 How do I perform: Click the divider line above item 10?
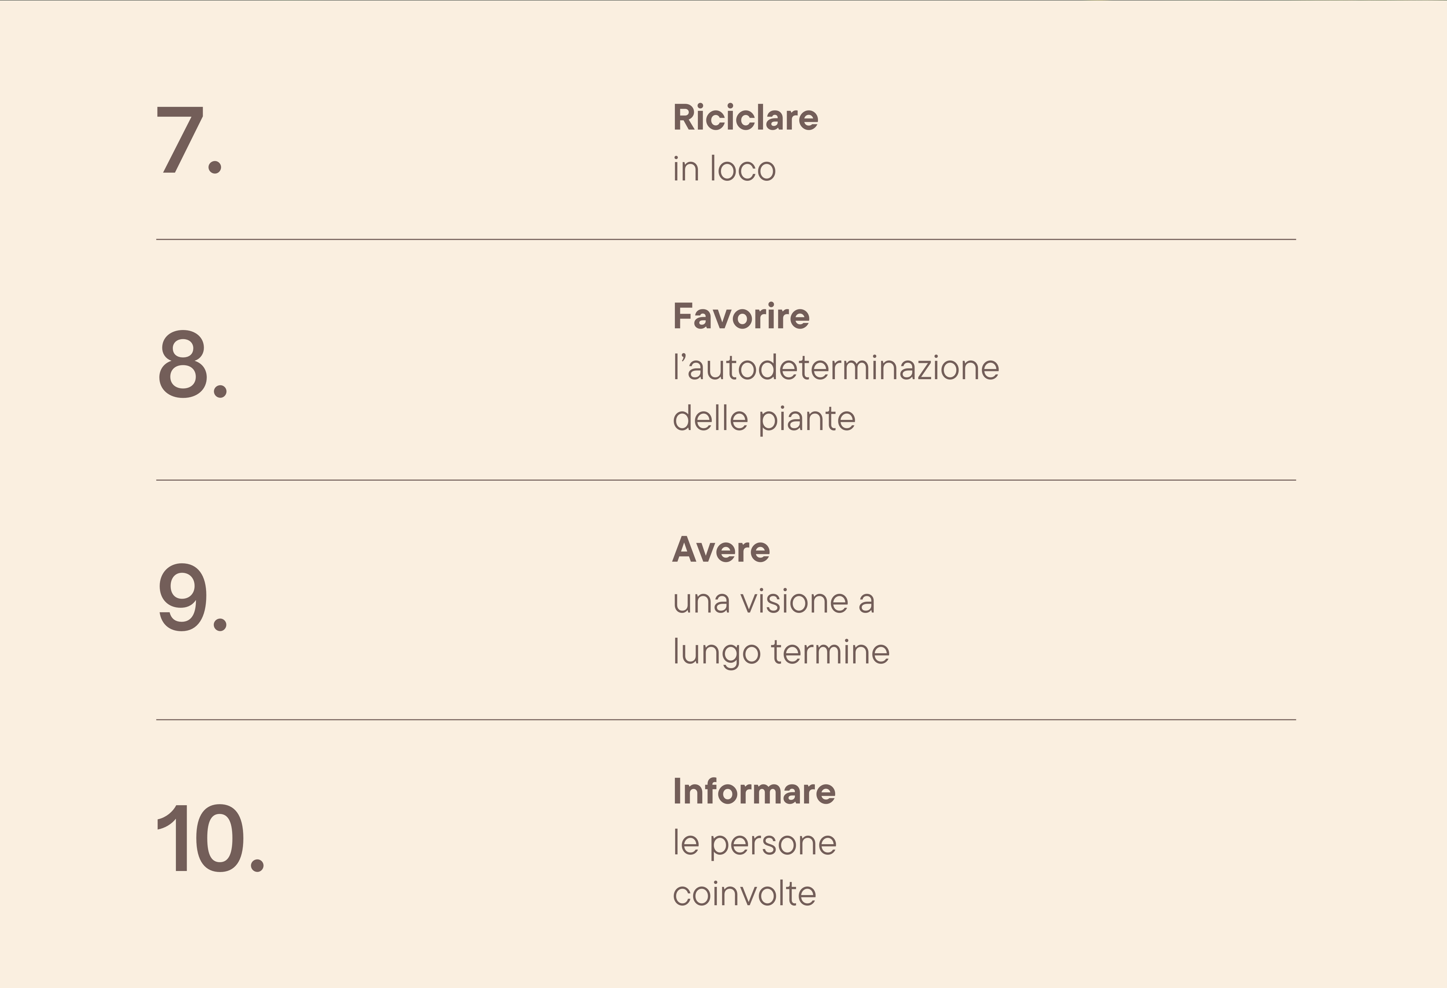[x=726, y=720]
